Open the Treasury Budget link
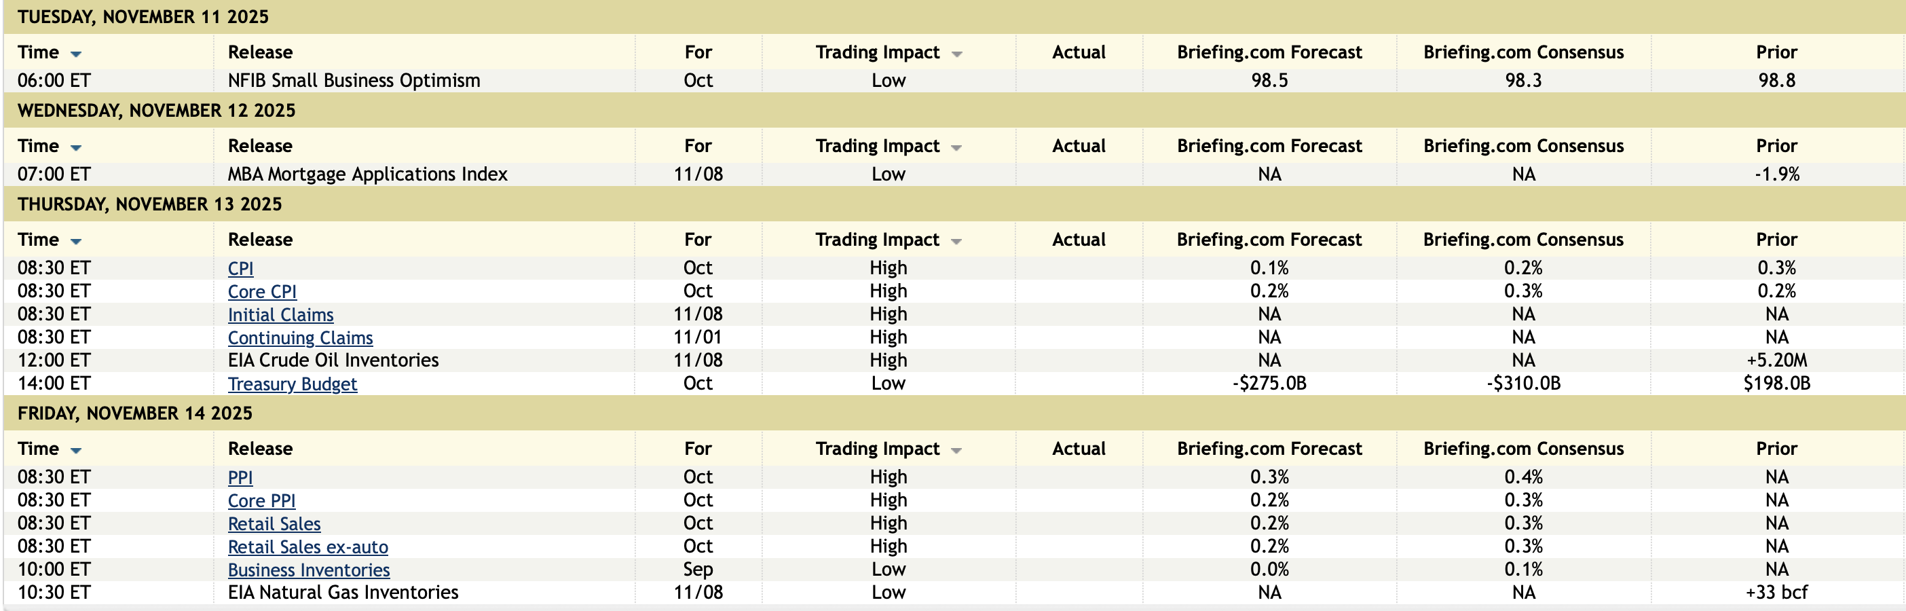This screenshot has width=1906, height=611. [293, 384]
